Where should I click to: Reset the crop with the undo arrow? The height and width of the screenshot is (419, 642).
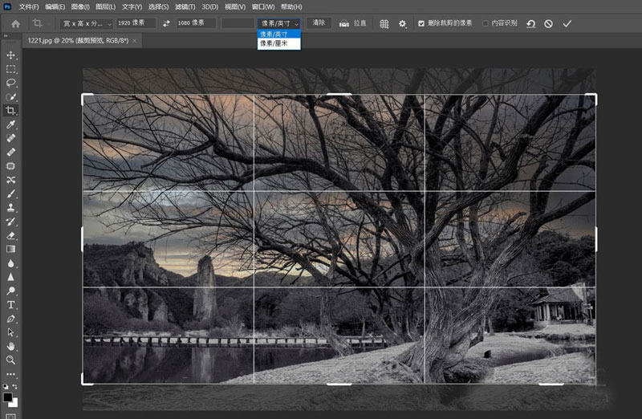[x=530, y=24]
